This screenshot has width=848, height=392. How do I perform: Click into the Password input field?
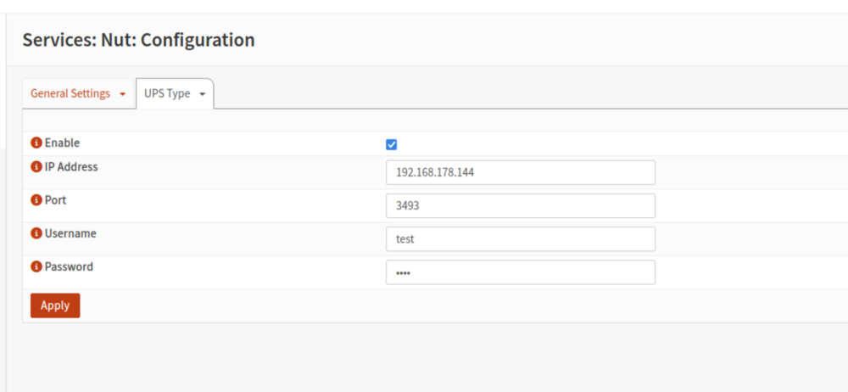[x=521, y=272]
